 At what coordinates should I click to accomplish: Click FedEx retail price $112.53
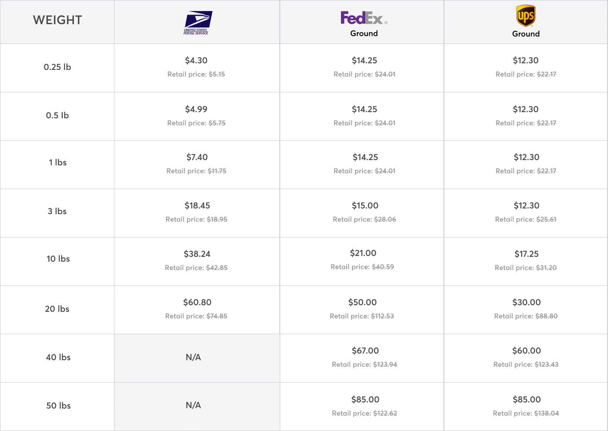[x=382, y=316]
